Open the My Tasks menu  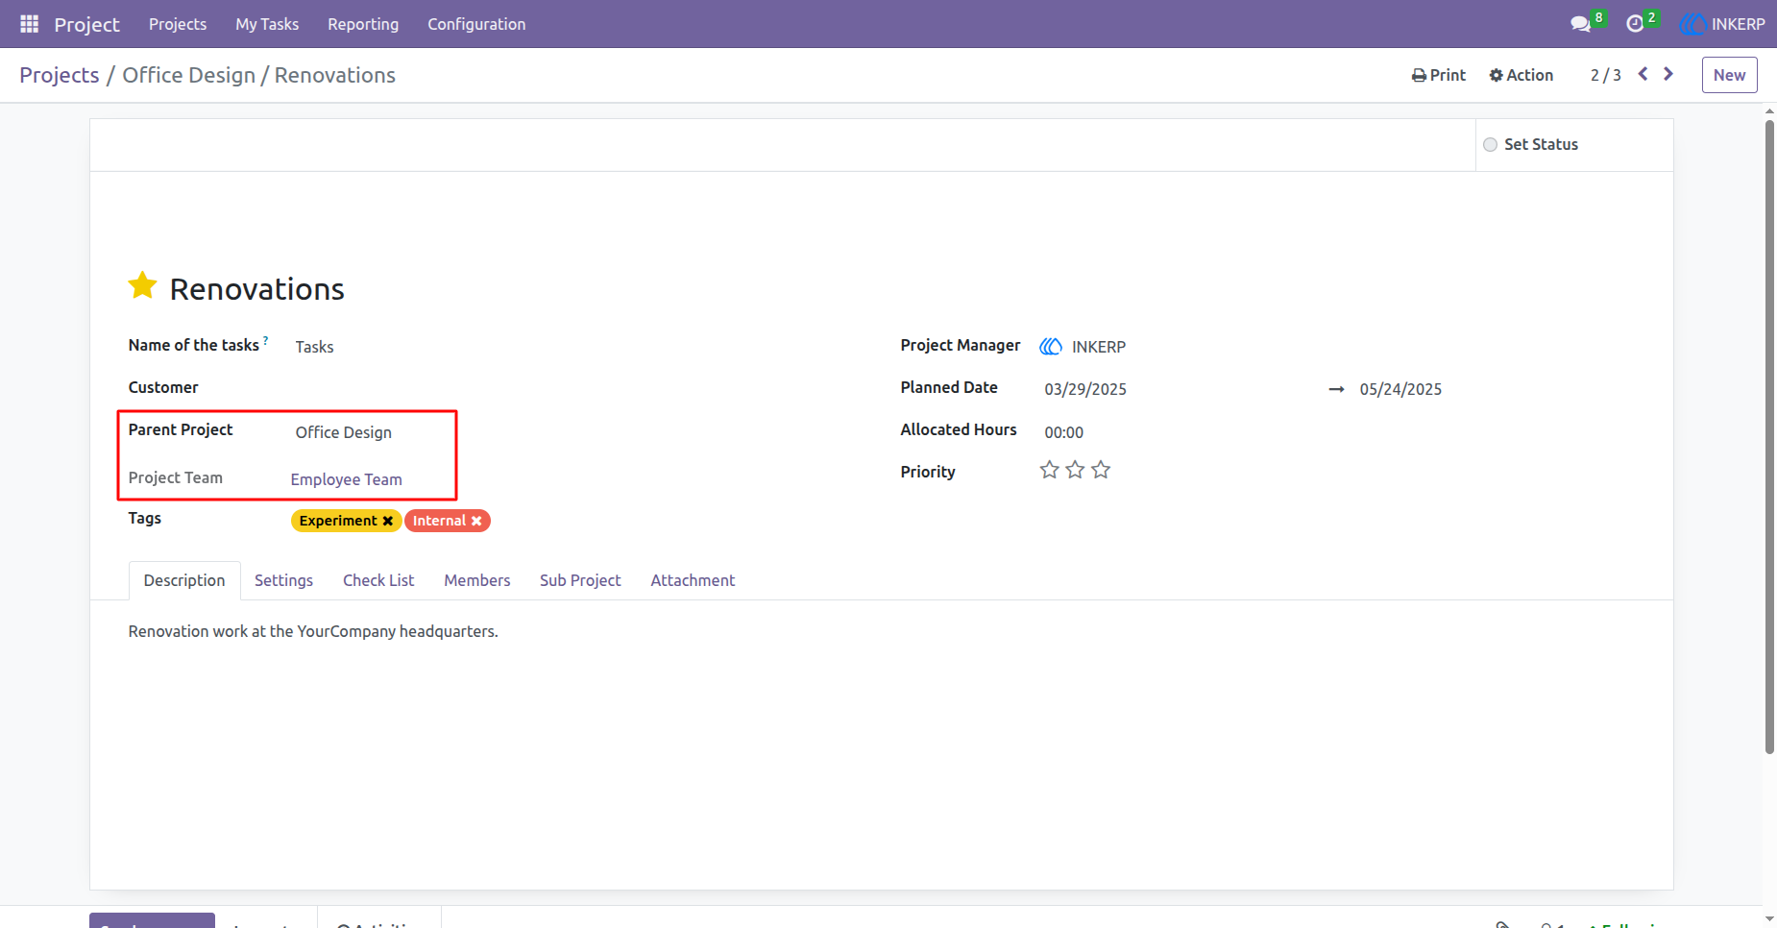pos(267,24)
